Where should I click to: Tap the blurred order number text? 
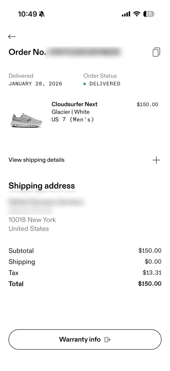click(84, 52)
